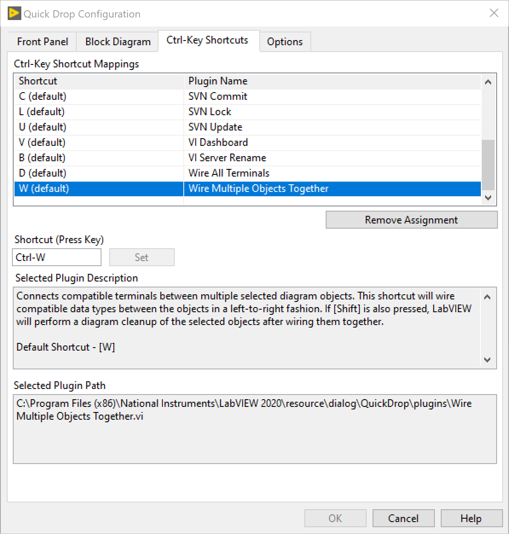Click the Help button

click(x=471, y=518)
